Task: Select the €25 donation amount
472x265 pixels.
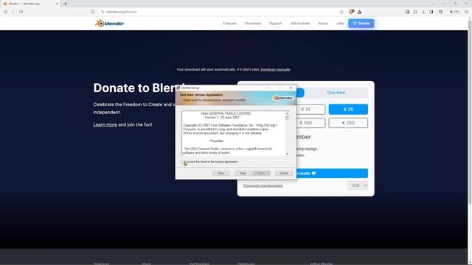Action: [348, 110]
